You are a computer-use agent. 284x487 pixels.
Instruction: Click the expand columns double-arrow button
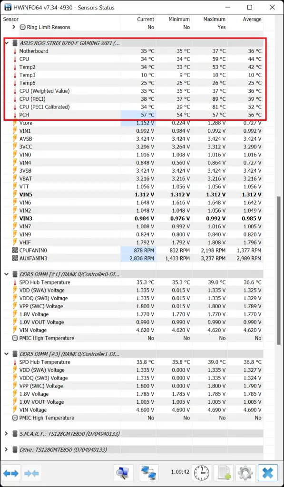(x=11, y=473)
